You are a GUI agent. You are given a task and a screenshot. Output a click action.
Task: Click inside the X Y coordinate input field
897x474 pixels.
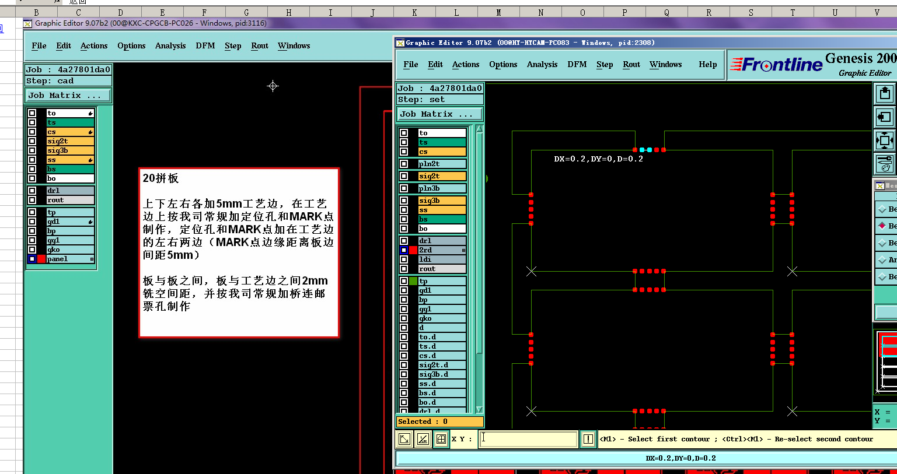pos(529,439)
